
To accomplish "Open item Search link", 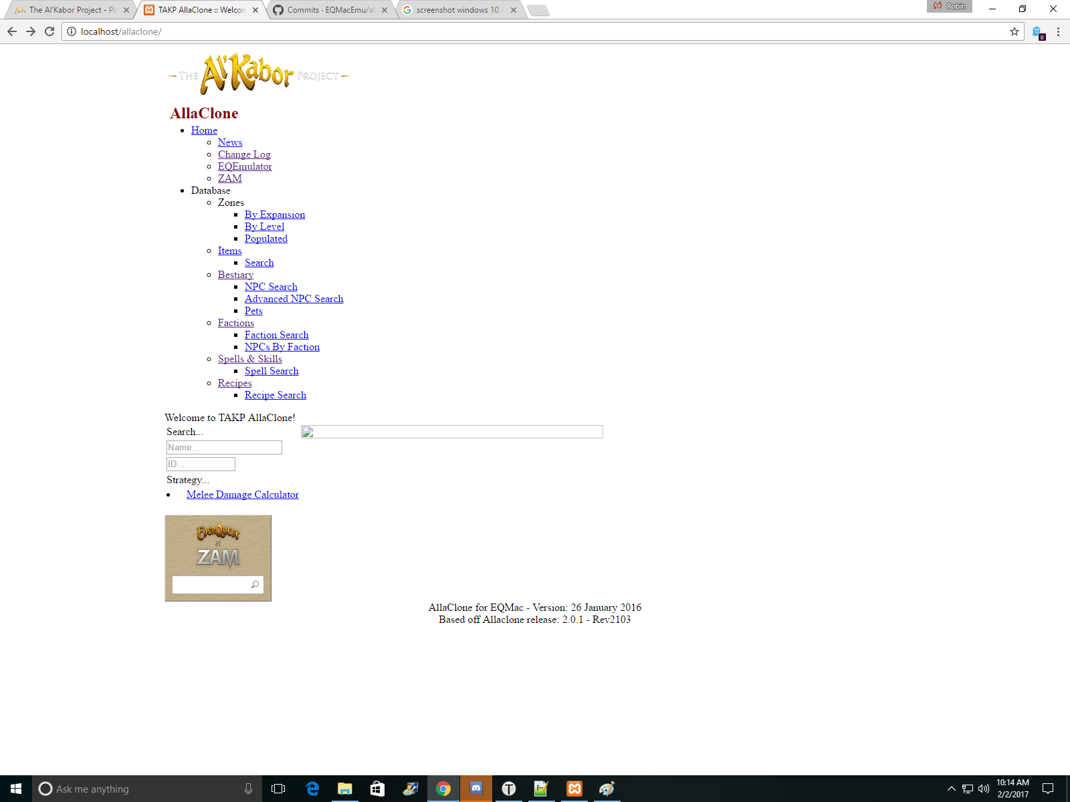I will (259, 263).
